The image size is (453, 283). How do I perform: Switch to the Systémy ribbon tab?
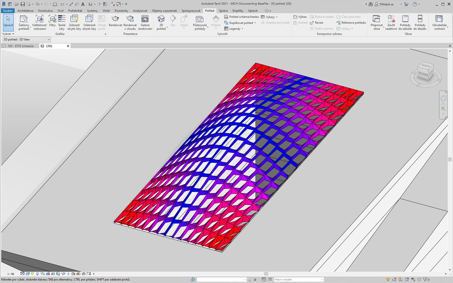92,11
